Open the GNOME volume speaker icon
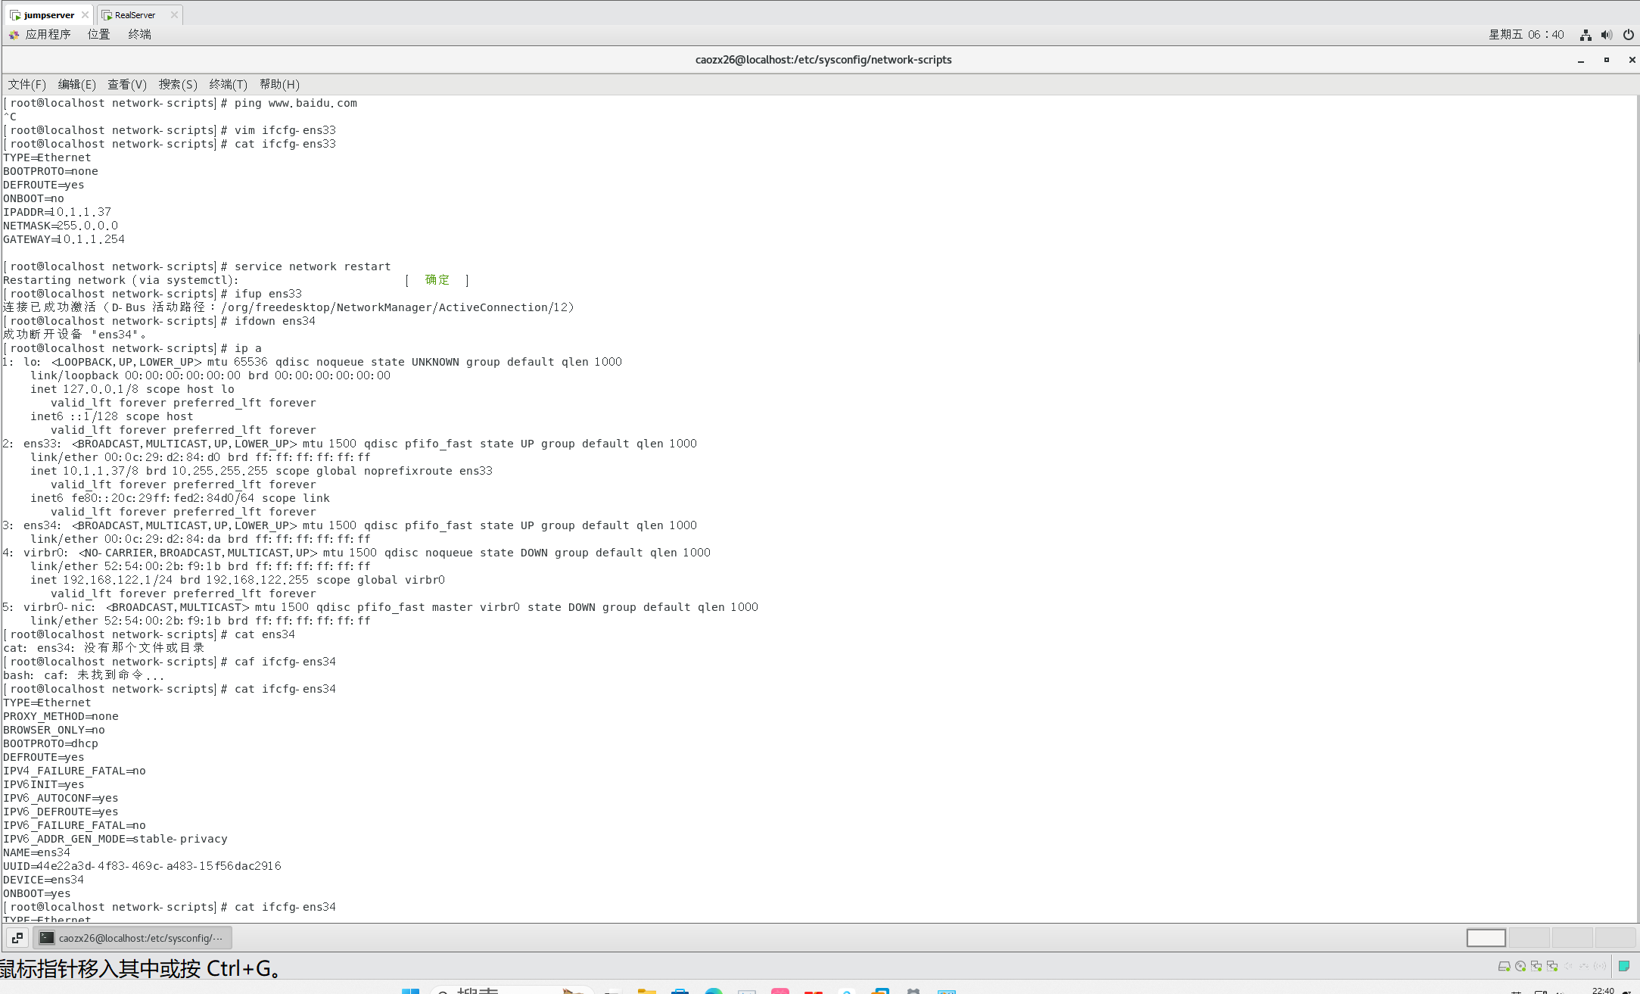1640x994 pixels. coord(1607,35)
